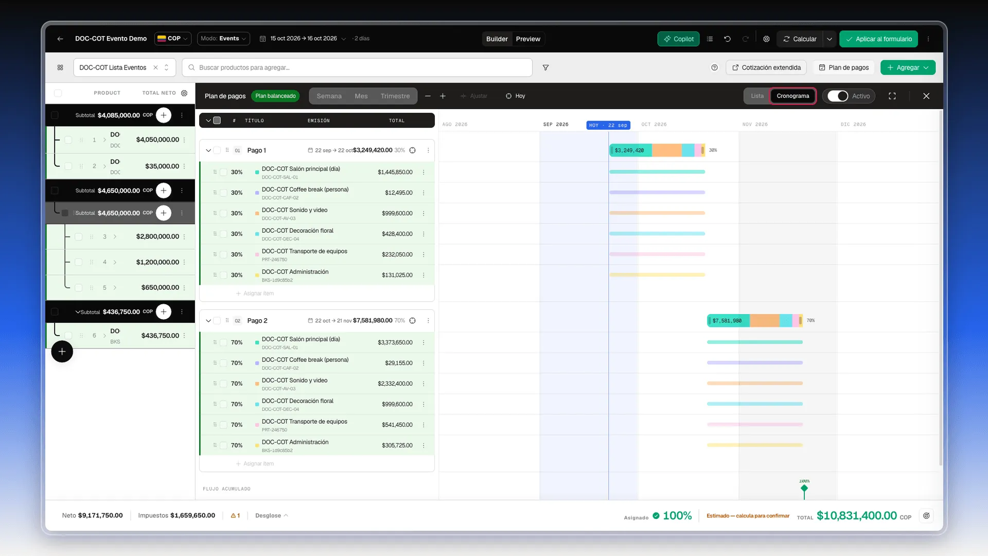Select the Mes time scale
The width and height of the screenshot is (988, 556).
(361, 96)
